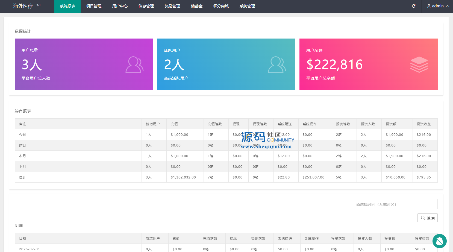Click the 平台用户总余额 caption

click(320, 78)
